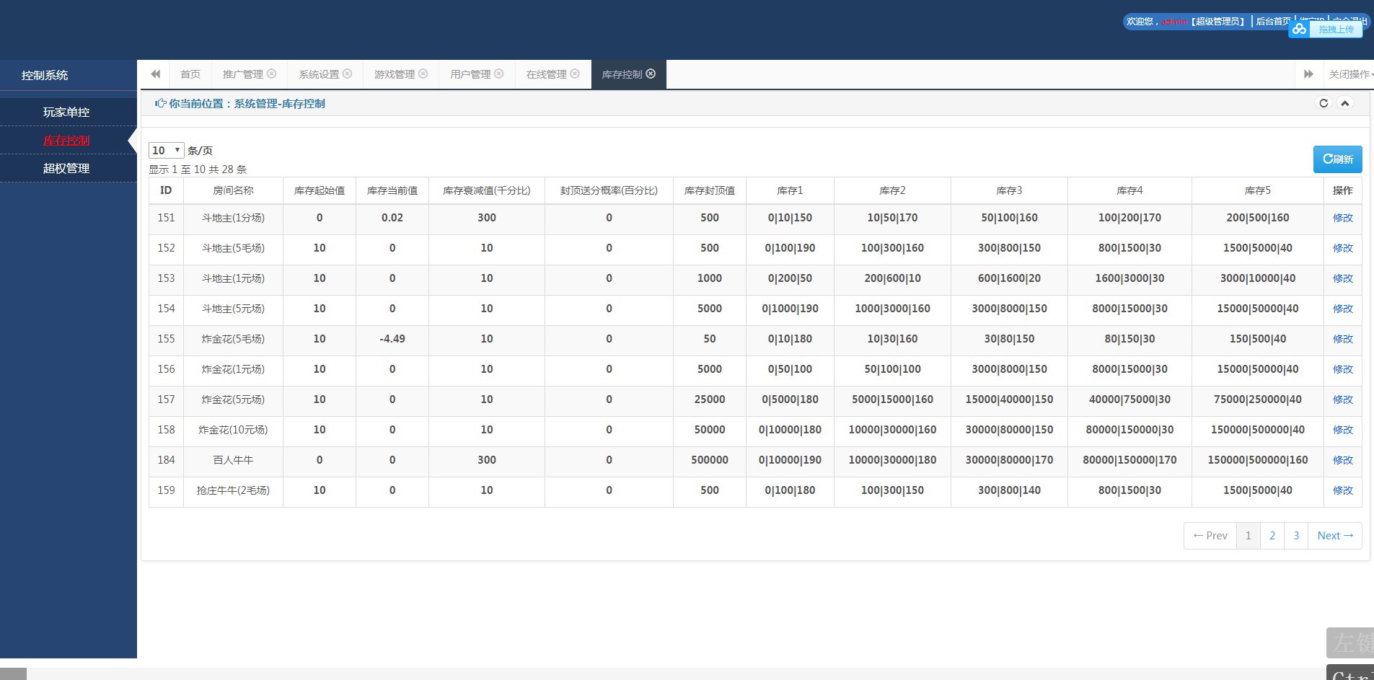Click 修改 for the 百人牛牛 row
1374x680 pixels.
tap(1342, 460)
